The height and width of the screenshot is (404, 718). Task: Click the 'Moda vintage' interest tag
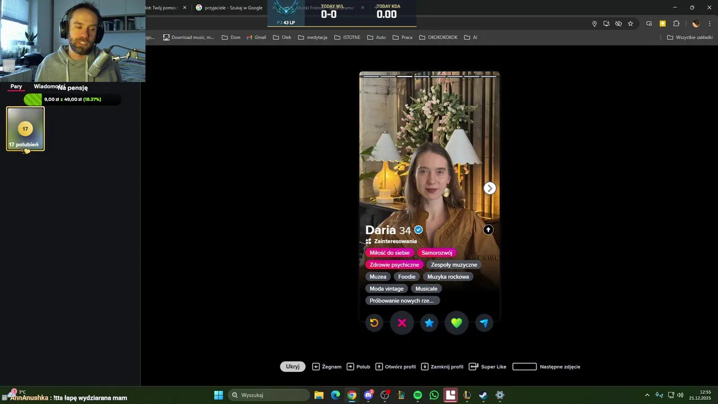point(386,288)
